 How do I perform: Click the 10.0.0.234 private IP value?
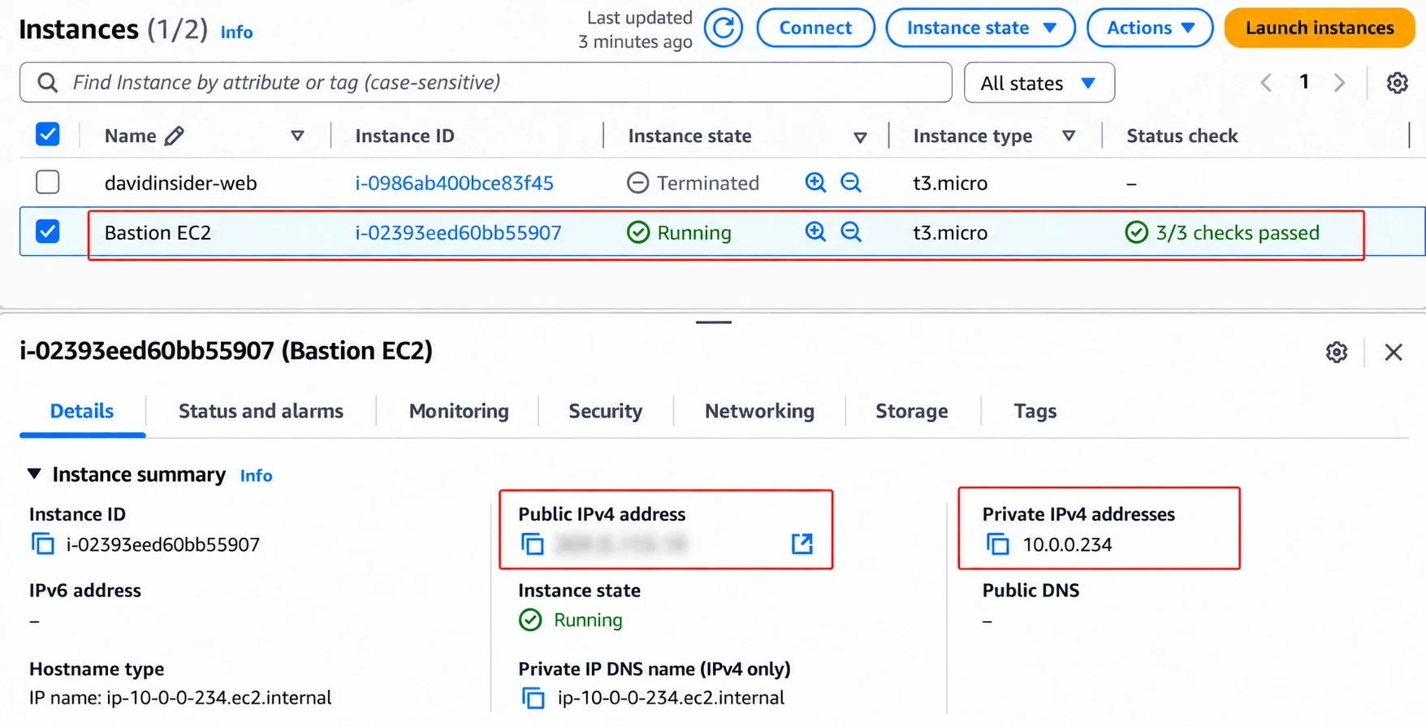1067,544
